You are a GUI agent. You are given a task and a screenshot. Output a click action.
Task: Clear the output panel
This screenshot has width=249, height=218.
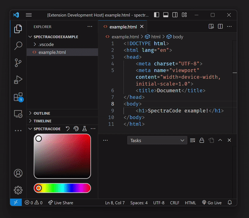coord(193,140)
